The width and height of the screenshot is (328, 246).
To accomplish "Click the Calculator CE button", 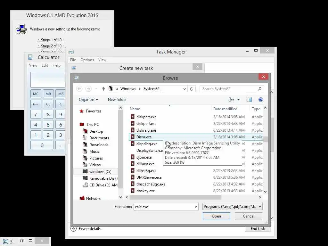I will [x=48, y=104].
